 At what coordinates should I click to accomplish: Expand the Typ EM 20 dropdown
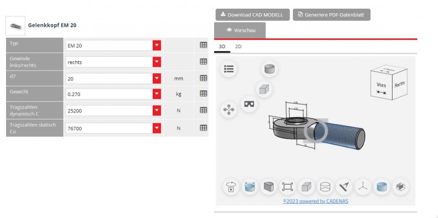click(157, 45)
